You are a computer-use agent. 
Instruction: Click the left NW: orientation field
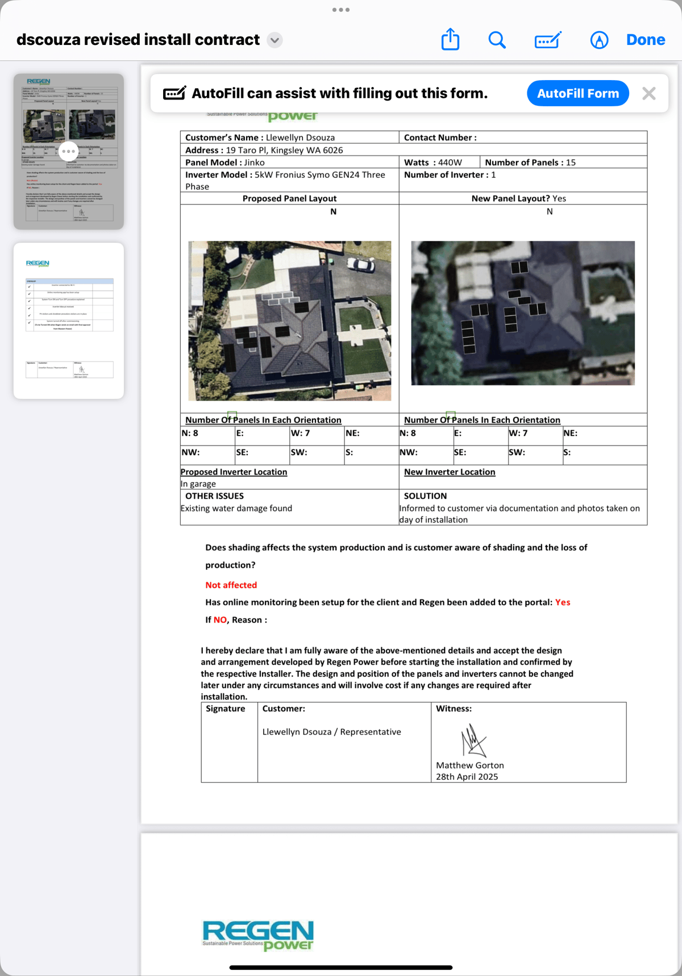(207, 455)
